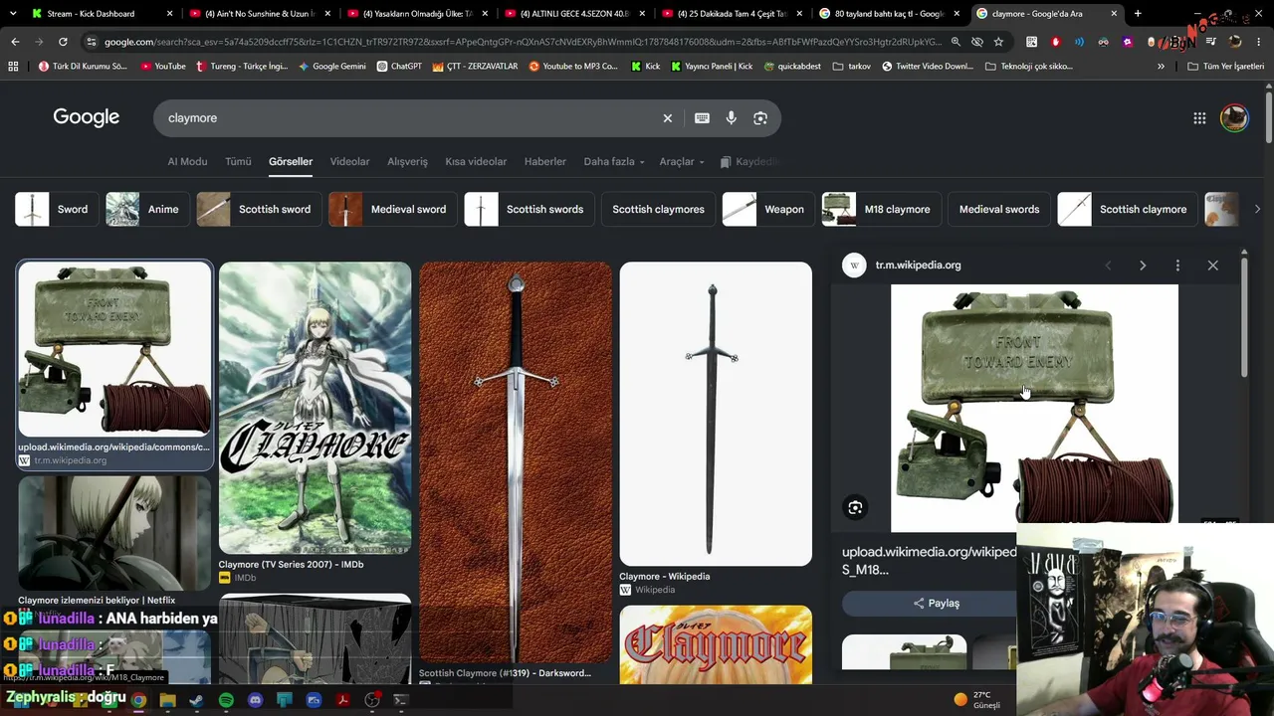
Task: Filter images by the Weapon chip
Action: (x=767, y=210)
